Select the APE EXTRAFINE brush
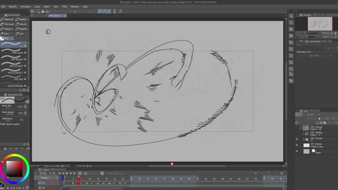The image size is (338, 190). (x=13, y=85)
